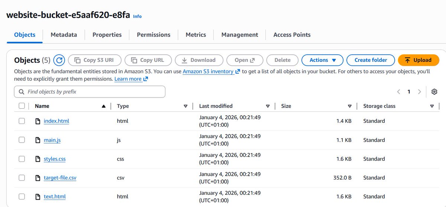Click the csv type cell

click(120, 178)
